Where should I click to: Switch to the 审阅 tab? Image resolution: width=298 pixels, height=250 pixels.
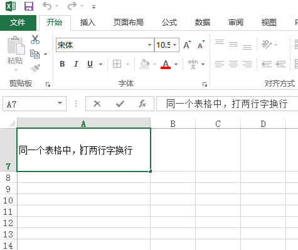pyautogui.click(x=236, y=23)
